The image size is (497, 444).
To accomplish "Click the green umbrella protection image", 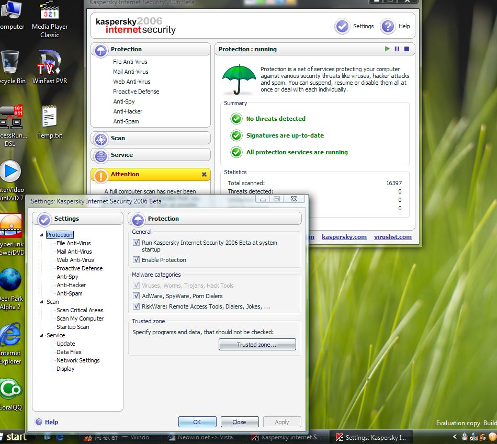I will tap(239, 80).
